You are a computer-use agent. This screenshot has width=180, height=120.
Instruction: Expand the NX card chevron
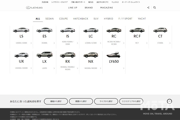pos(100,68)
